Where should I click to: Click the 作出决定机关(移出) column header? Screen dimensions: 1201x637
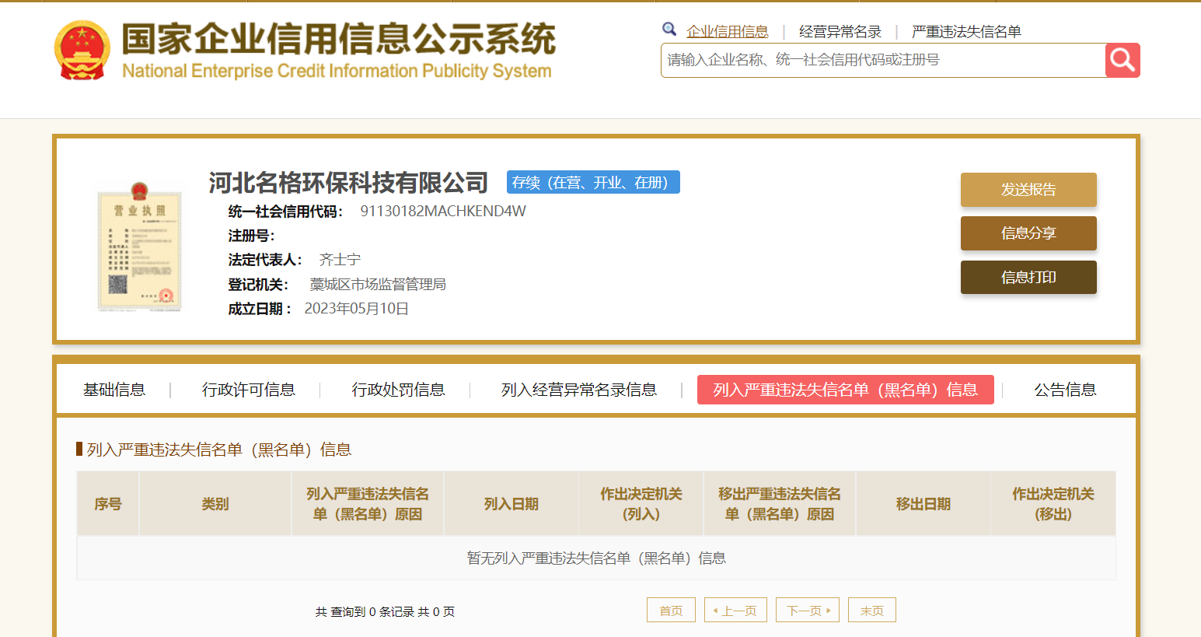point(1053,504)
